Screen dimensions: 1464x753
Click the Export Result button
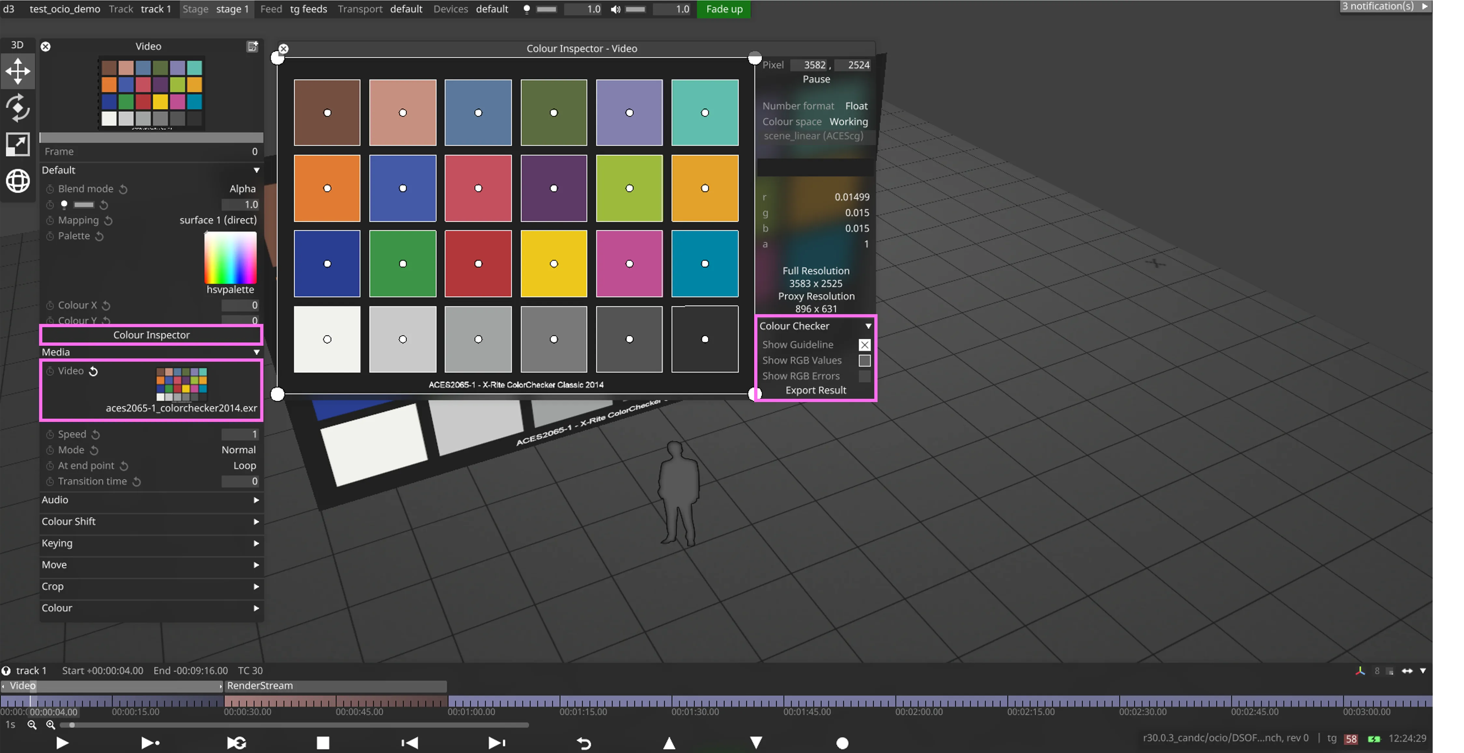816,390
